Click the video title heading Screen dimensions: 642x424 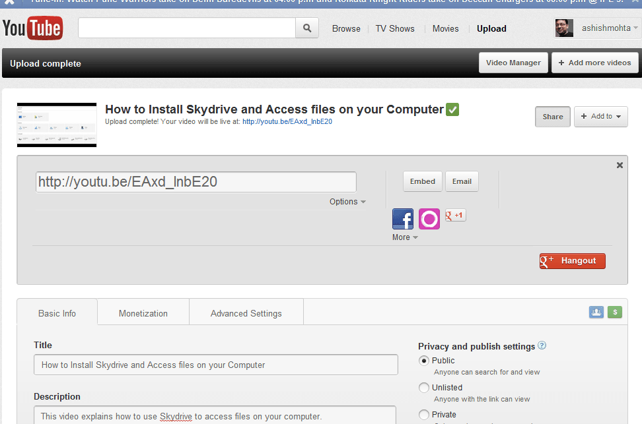click(274, 109)
